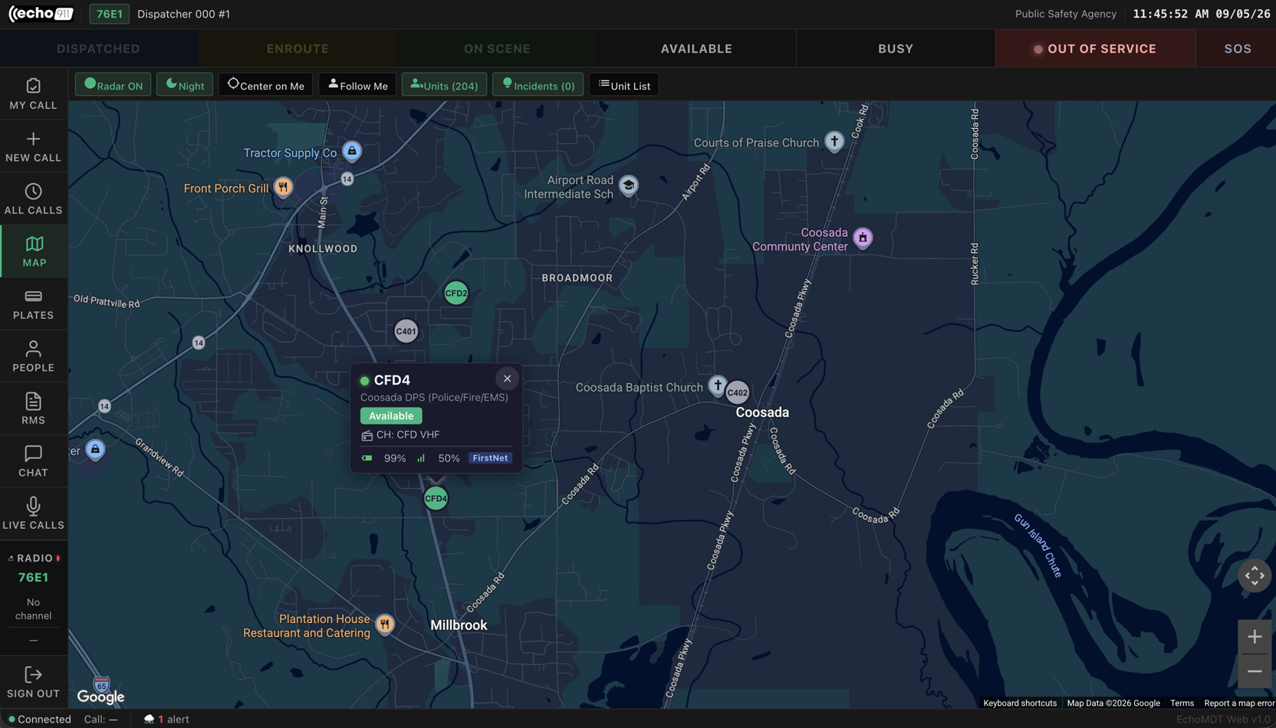
Task: Click Report a map error link
Action: click(1239, 703)
